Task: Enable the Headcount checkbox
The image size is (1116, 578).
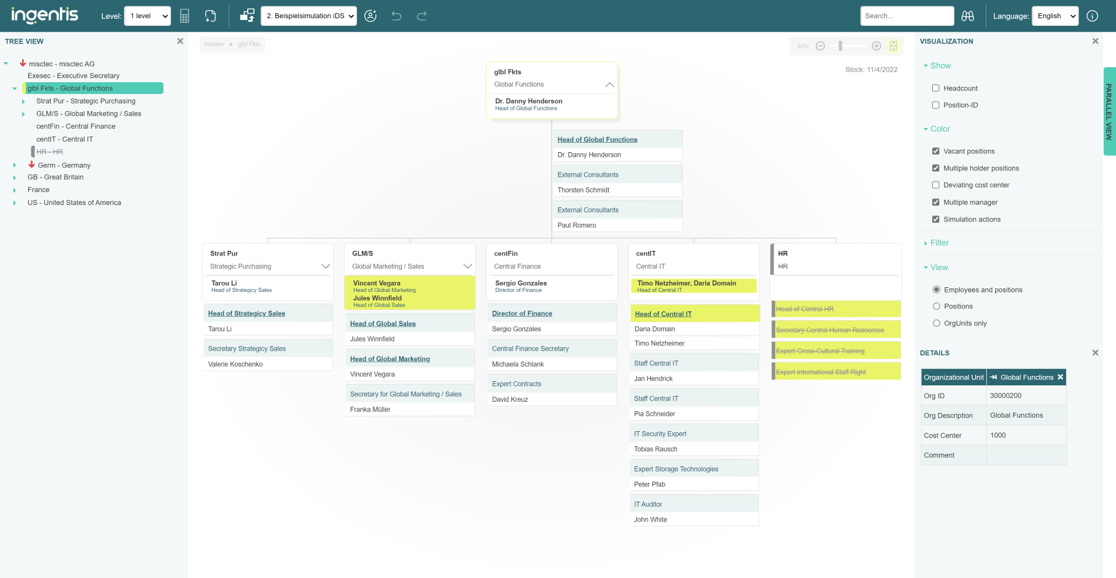Action: click(x=936, y=88)
